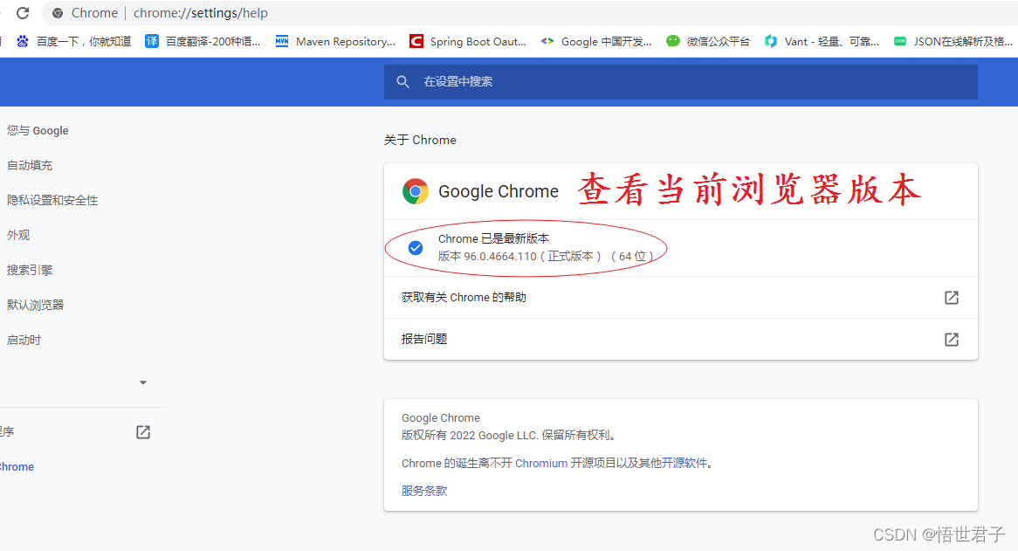This screenshot has height=551, width=1018.
Task: Click external-link icon beside 获取有关 Chrome 的帮助
Action: coord(951,297)
